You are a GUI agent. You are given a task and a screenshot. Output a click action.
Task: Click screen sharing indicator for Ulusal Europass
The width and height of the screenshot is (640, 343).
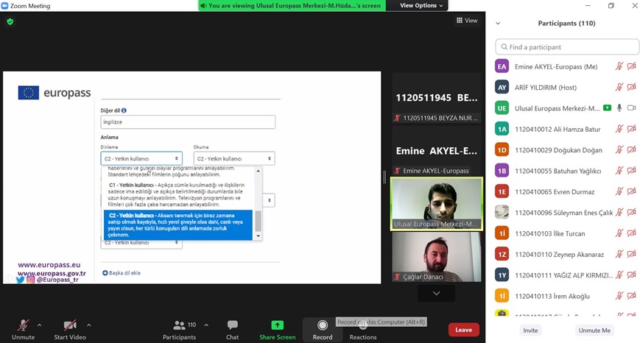tap(608, 107)
